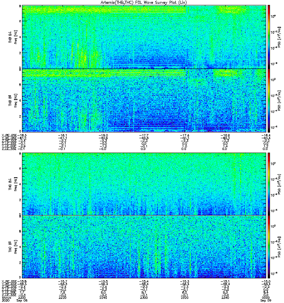Viewport: 284px width, 303px height.
Task: Click the Artemis FGL Wave Survey Plot title
Action: point(144,3)
